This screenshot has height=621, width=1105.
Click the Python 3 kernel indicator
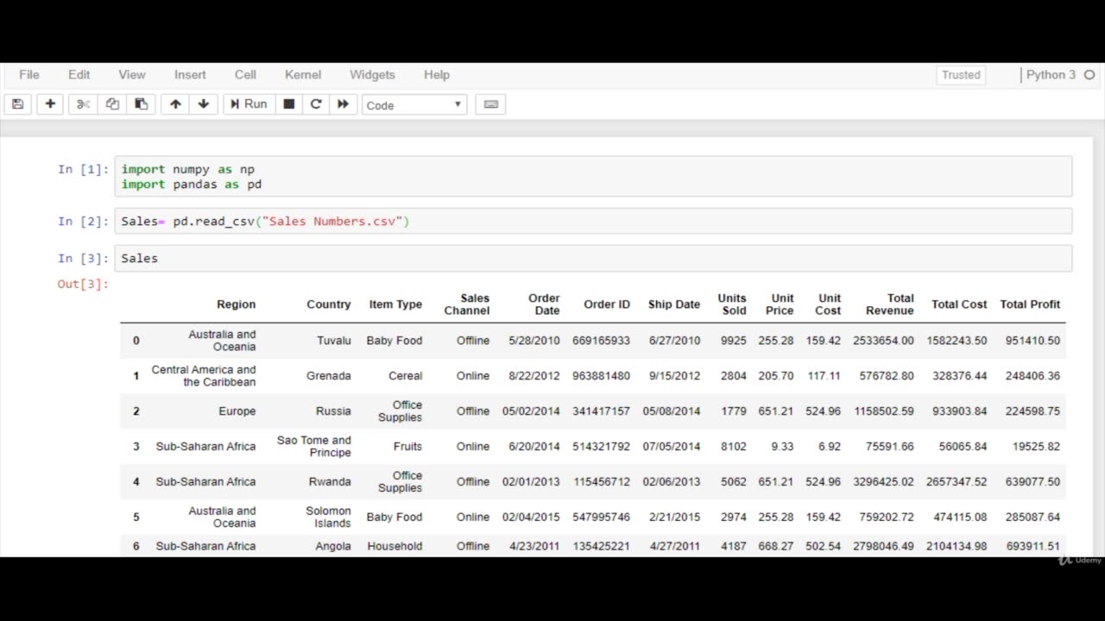tap(1051, 75)
